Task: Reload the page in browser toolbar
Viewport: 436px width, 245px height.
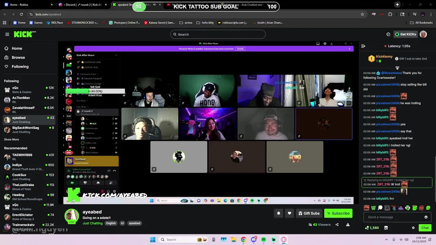Action: [21, 14]
